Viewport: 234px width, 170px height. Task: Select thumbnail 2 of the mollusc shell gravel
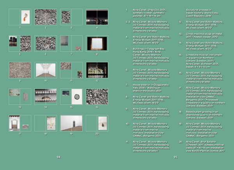pyautogui.click(x=45, y=17)
